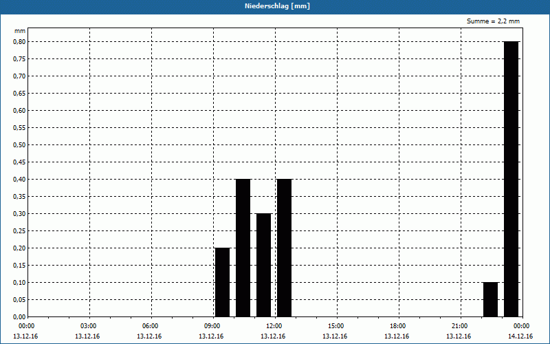The height and width of the screenshot is (344, 550).
Task: Click the 0,00 y-axis label
Action: pyautogui.click(x=19, y=317)
